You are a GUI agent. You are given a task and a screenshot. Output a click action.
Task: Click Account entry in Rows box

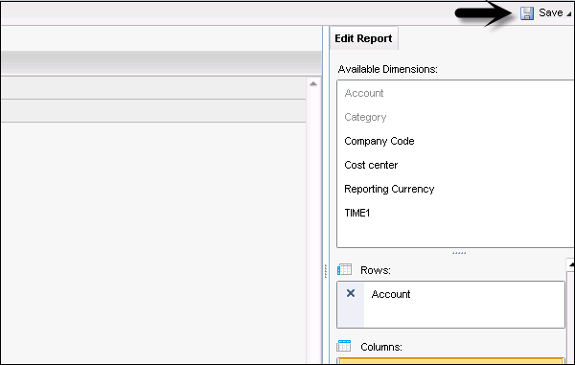(391, 294)
